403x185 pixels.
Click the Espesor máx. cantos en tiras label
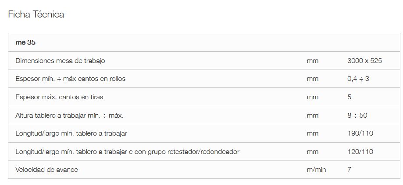tap(59, 97)
